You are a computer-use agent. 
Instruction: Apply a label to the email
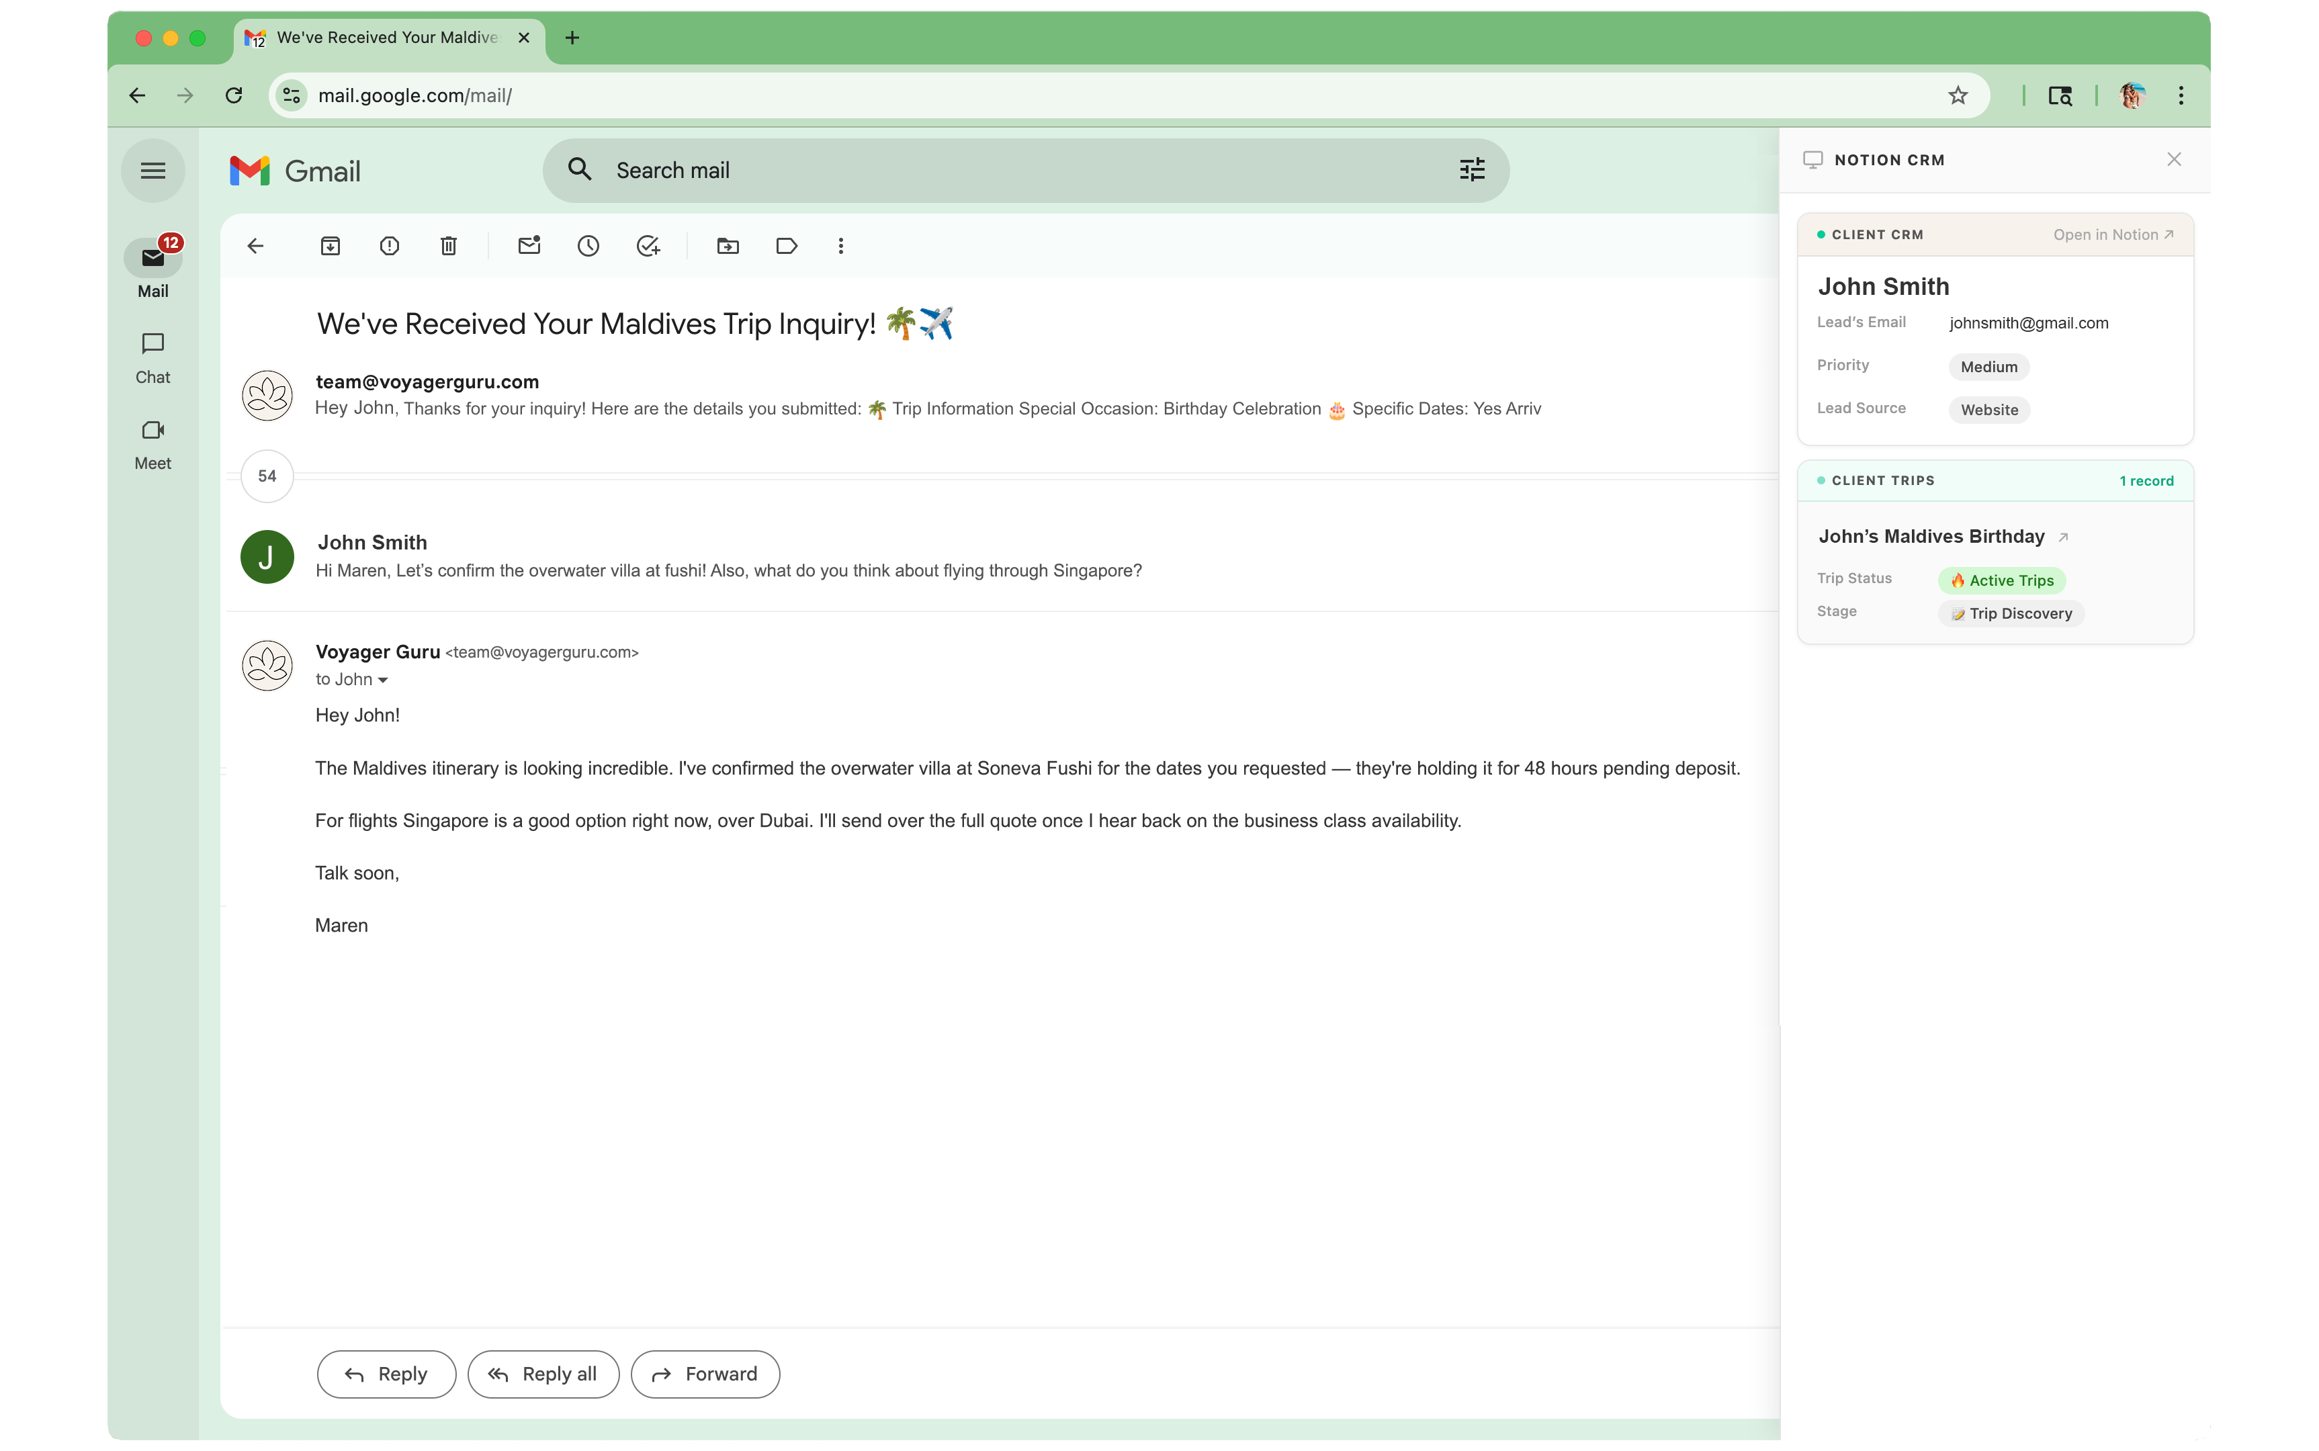pyautogui.click(x=786, y=246)
